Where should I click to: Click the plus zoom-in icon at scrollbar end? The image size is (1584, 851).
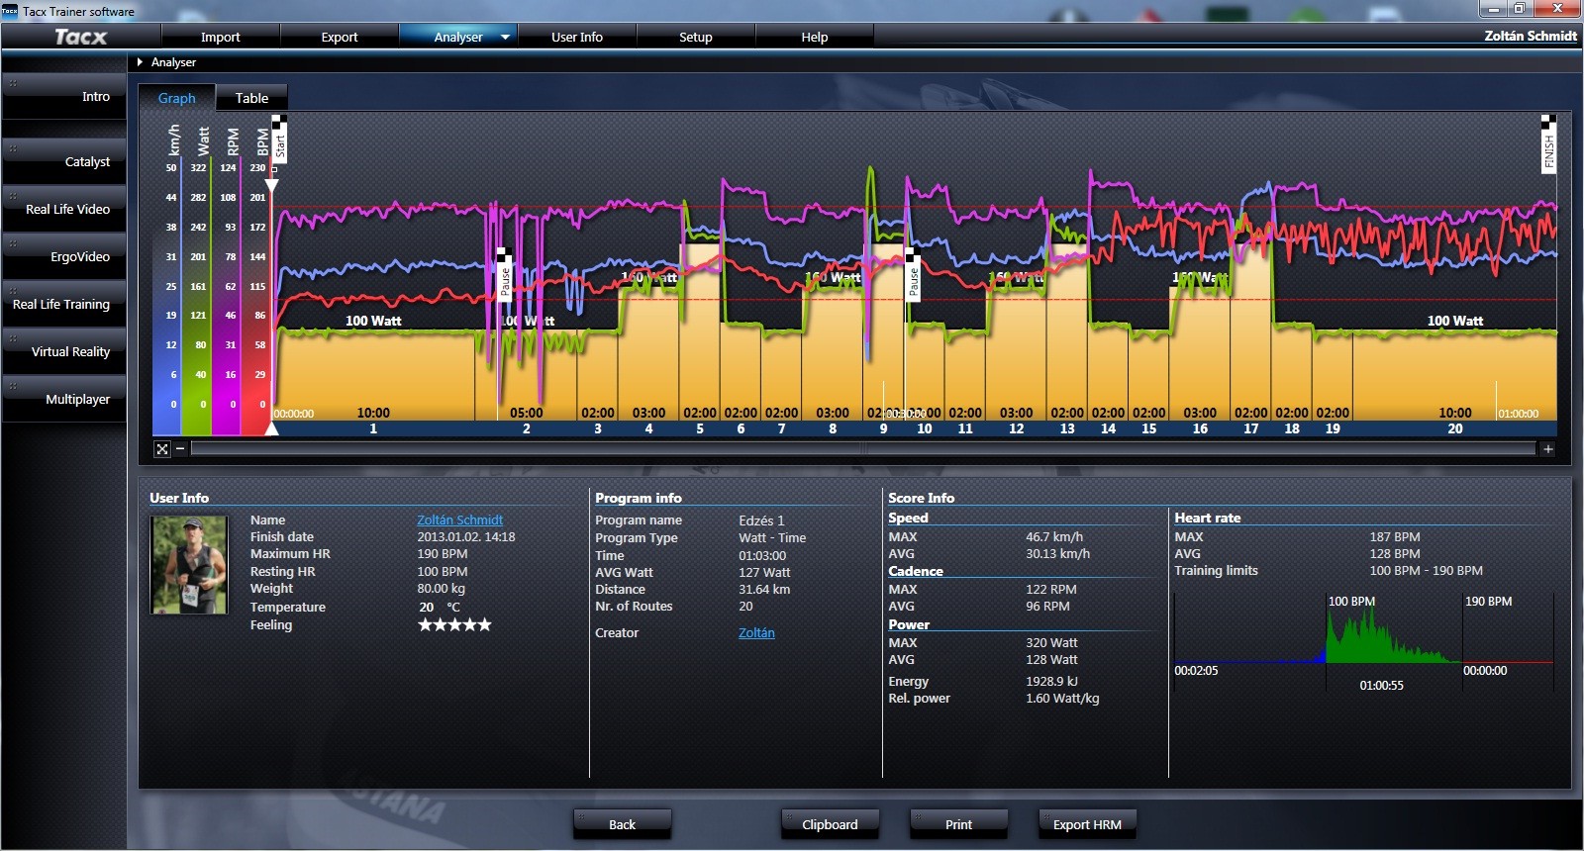coord(1547,449)
